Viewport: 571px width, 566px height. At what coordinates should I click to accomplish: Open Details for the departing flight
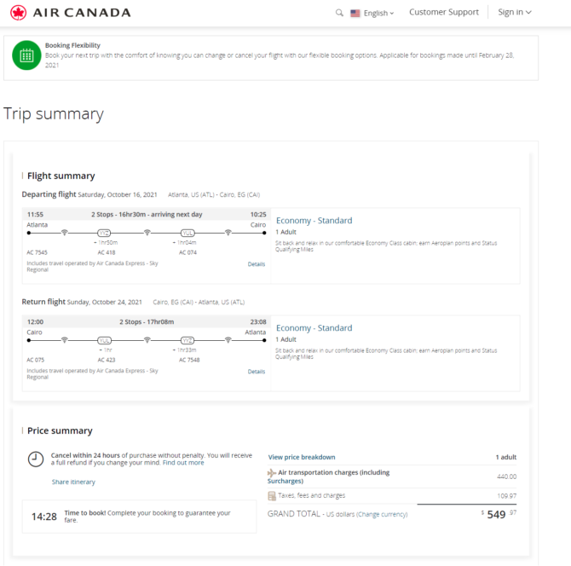pos(257,264)
